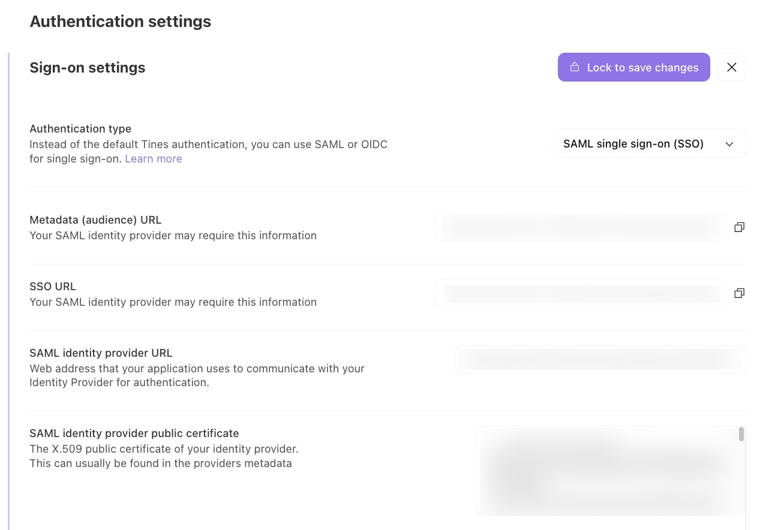Image resolution: width=757 pixels, height=530 pixels.
Task: Focus the SAML identity provider URL input
Action: 600,360
